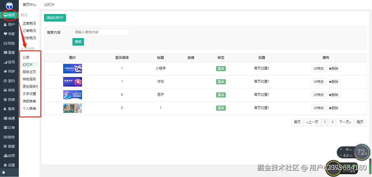Viewport: 372px width, 177px height.
Task: Go to 签约 in the sidebar
Action: [x=9, y=81]
